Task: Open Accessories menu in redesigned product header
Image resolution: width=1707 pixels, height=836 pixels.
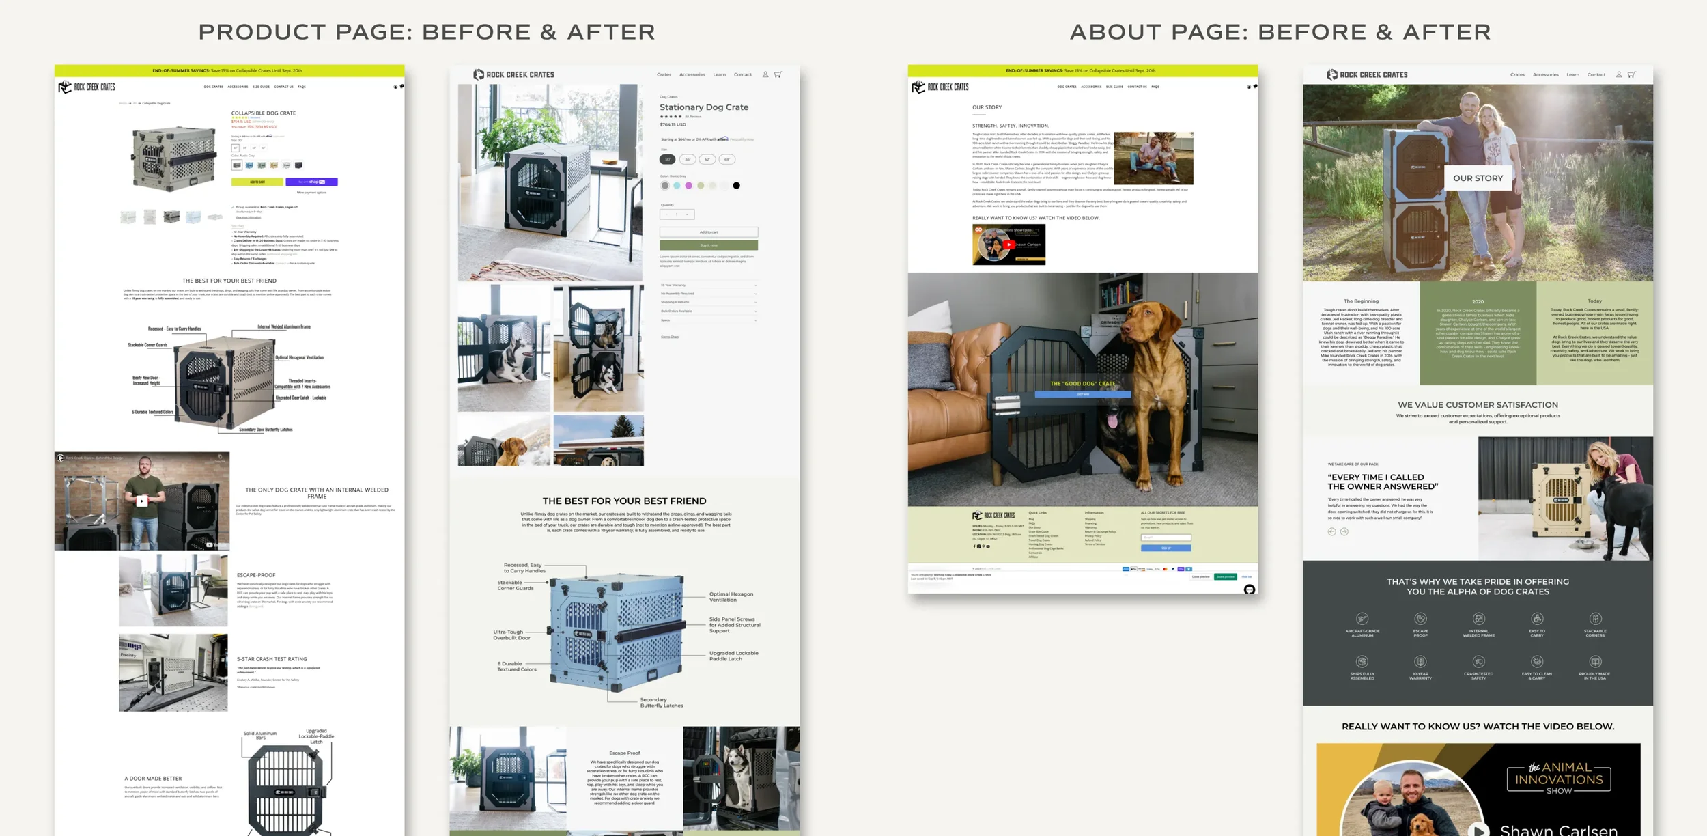Action: [692, 74]
